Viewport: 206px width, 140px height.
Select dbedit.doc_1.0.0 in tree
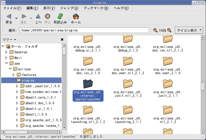(40, 103)
